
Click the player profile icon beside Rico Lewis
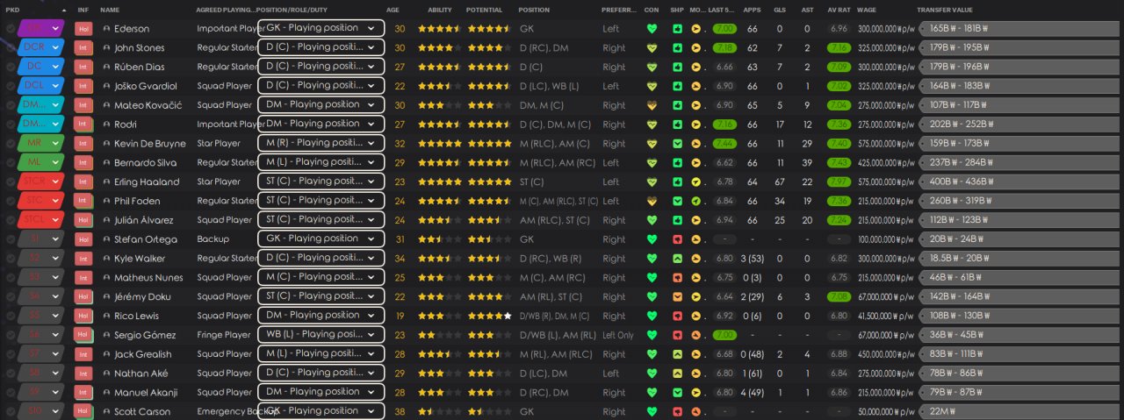click(x=106, y=316)
